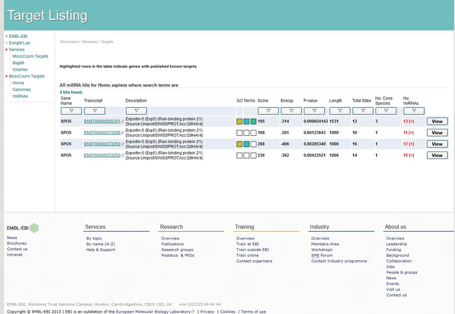View details for the score 195 row
This screenshot has width=455, height=314.
(x=437, y=122)
